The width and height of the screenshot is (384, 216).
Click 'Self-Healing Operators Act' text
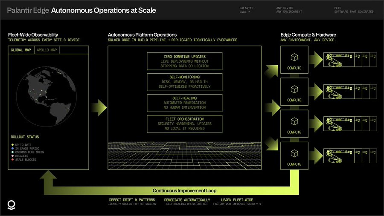click(187, 204)
